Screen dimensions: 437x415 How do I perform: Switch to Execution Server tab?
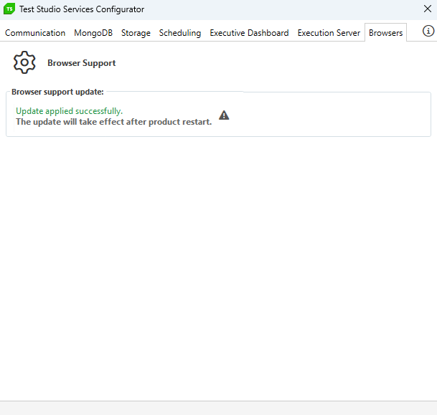[x=329, y=33]
